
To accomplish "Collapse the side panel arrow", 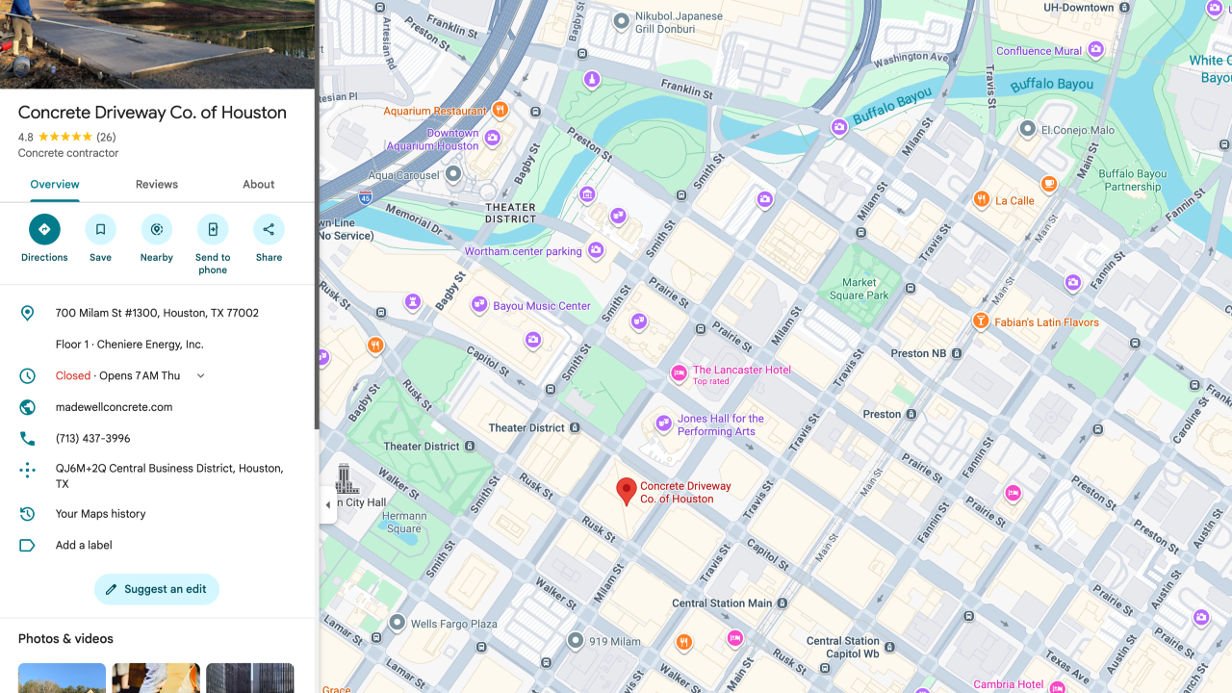I will click(x=327, y=504).
